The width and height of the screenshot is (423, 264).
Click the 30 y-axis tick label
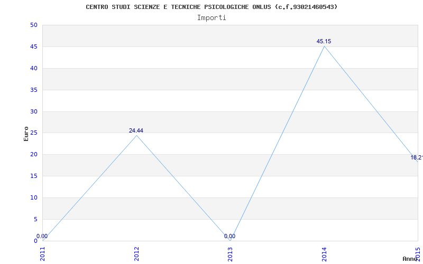[34, 111]
